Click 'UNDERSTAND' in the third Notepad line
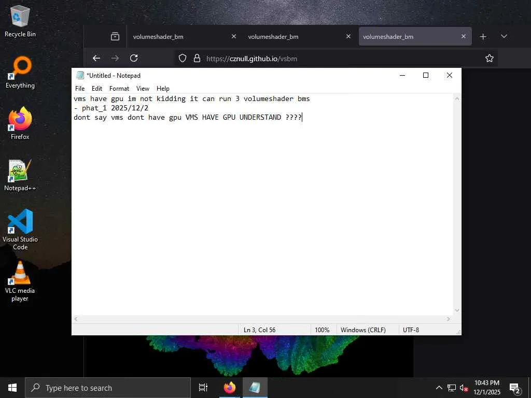The image size is (531, 398). 260,117
